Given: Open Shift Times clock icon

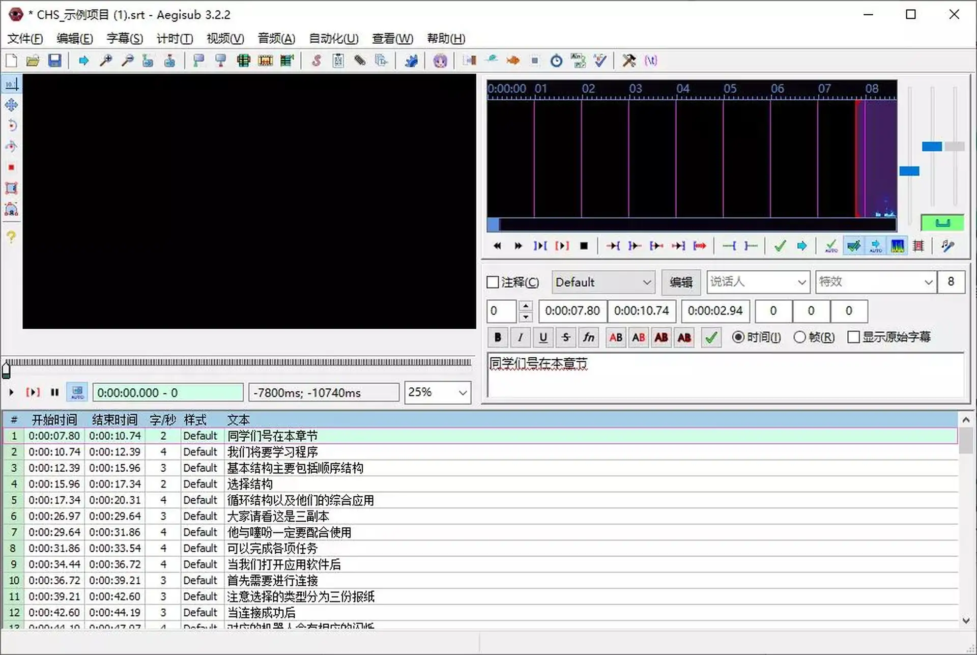Looking at the screenshot, I should tap(556, 61).
